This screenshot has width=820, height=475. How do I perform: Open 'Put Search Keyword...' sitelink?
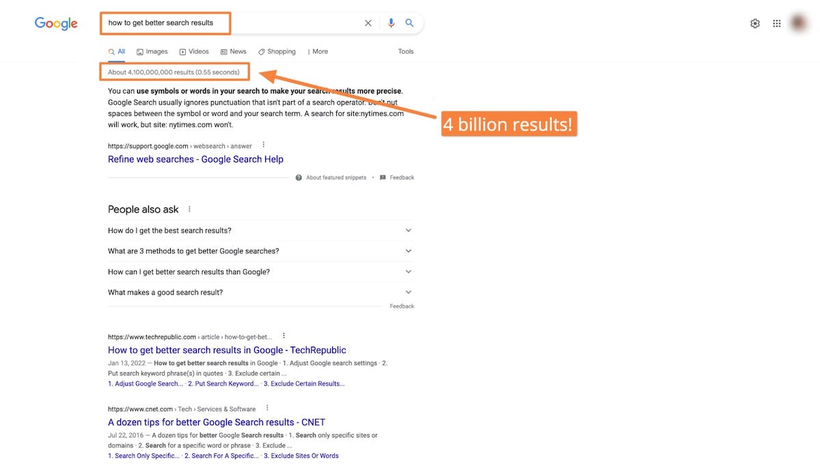tap(223, 384)
